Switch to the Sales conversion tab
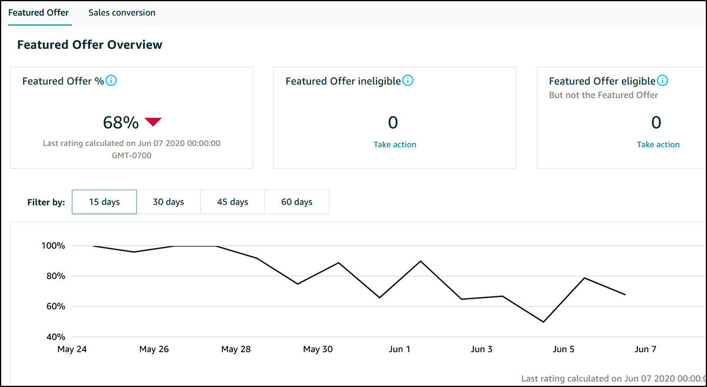Viewport: 707px width, 387px height. point(122,12)
